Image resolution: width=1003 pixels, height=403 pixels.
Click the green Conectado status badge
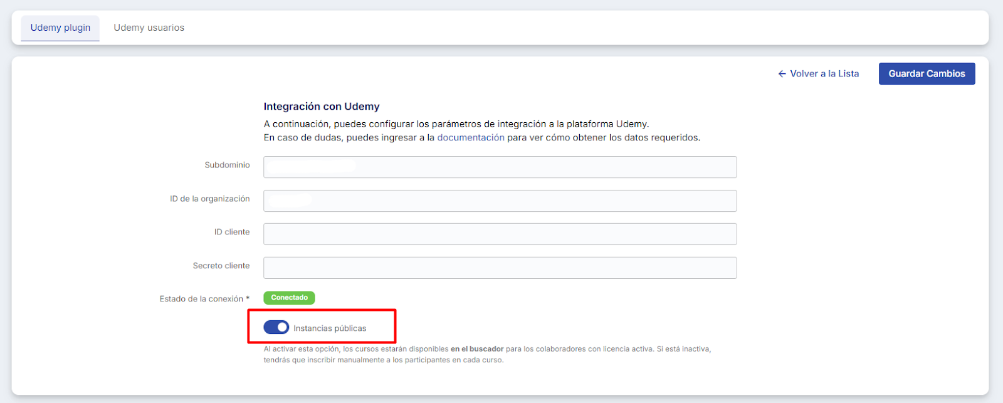coord(289,298)
